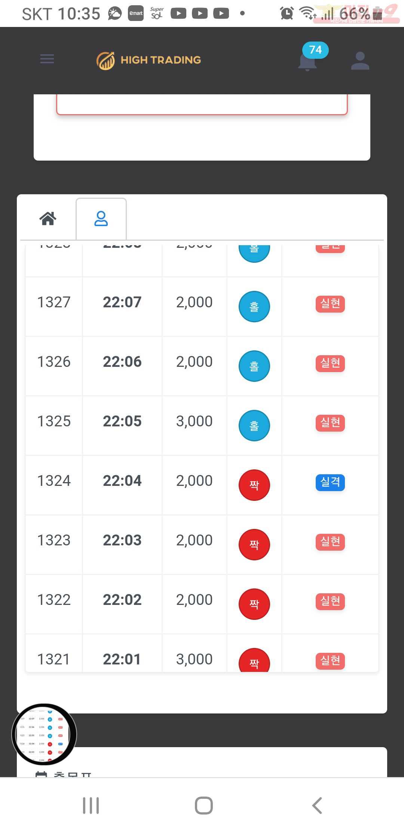Click the blue 실격 status label
The image size is (404, 831).
pos(330,482)
